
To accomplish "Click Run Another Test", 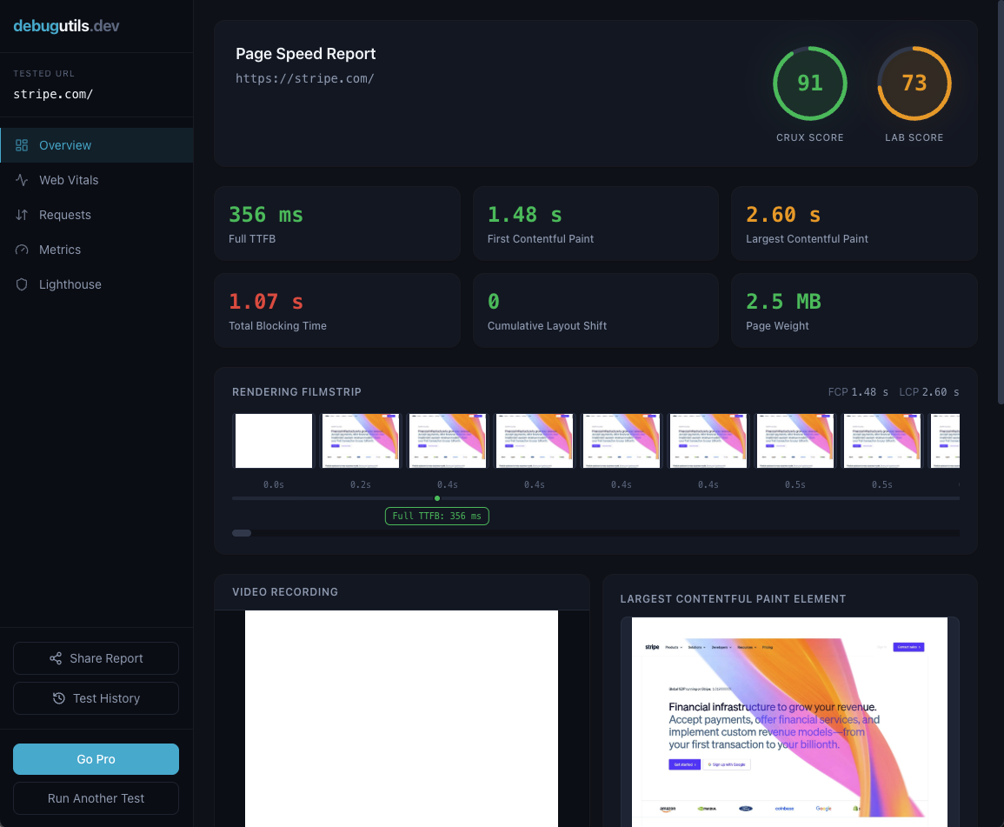I will click(96, 798).
